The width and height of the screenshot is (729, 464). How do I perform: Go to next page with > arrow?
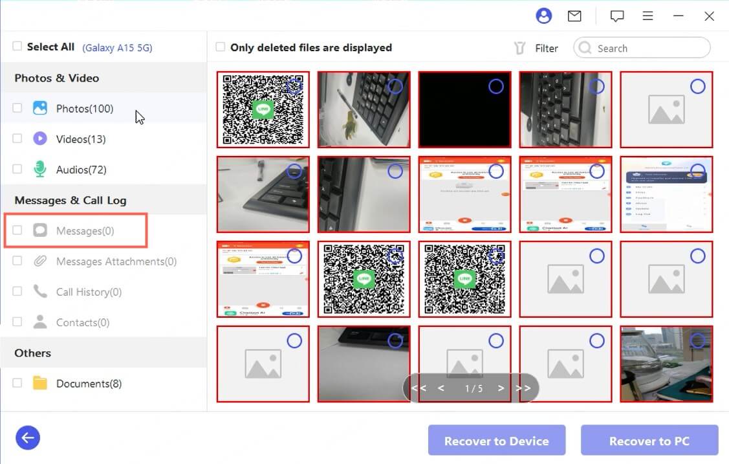pos(501,388)
